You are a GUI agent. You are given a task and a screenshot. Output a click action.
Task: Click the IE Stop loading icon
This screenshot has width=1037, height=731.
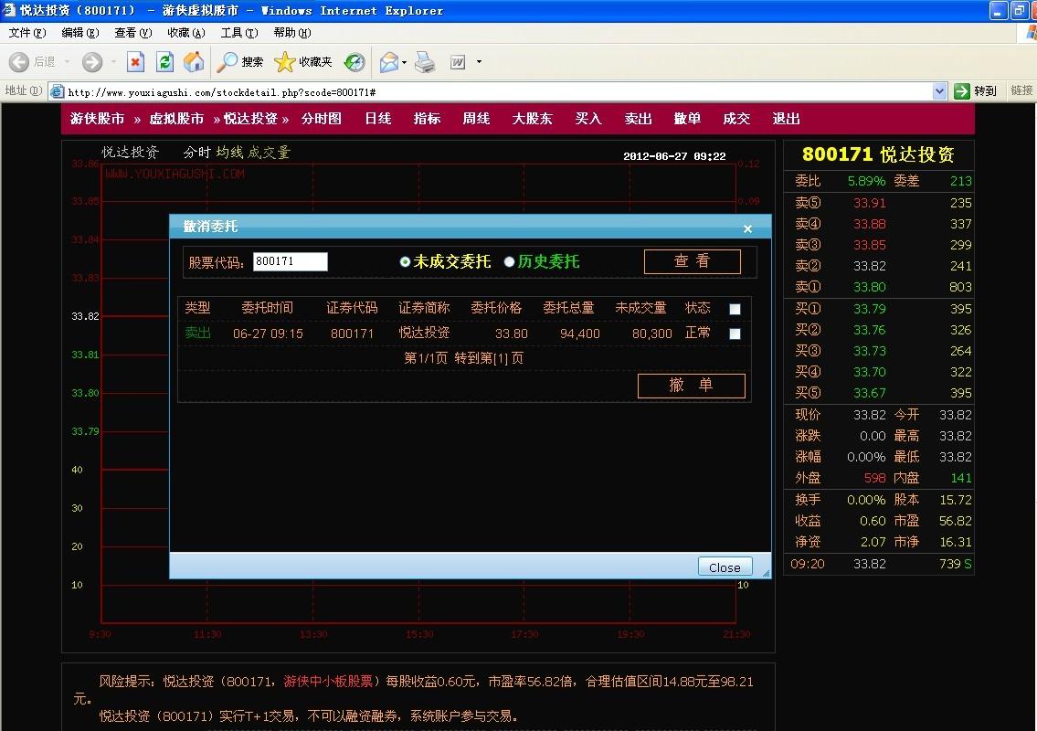tap(135, 62)
